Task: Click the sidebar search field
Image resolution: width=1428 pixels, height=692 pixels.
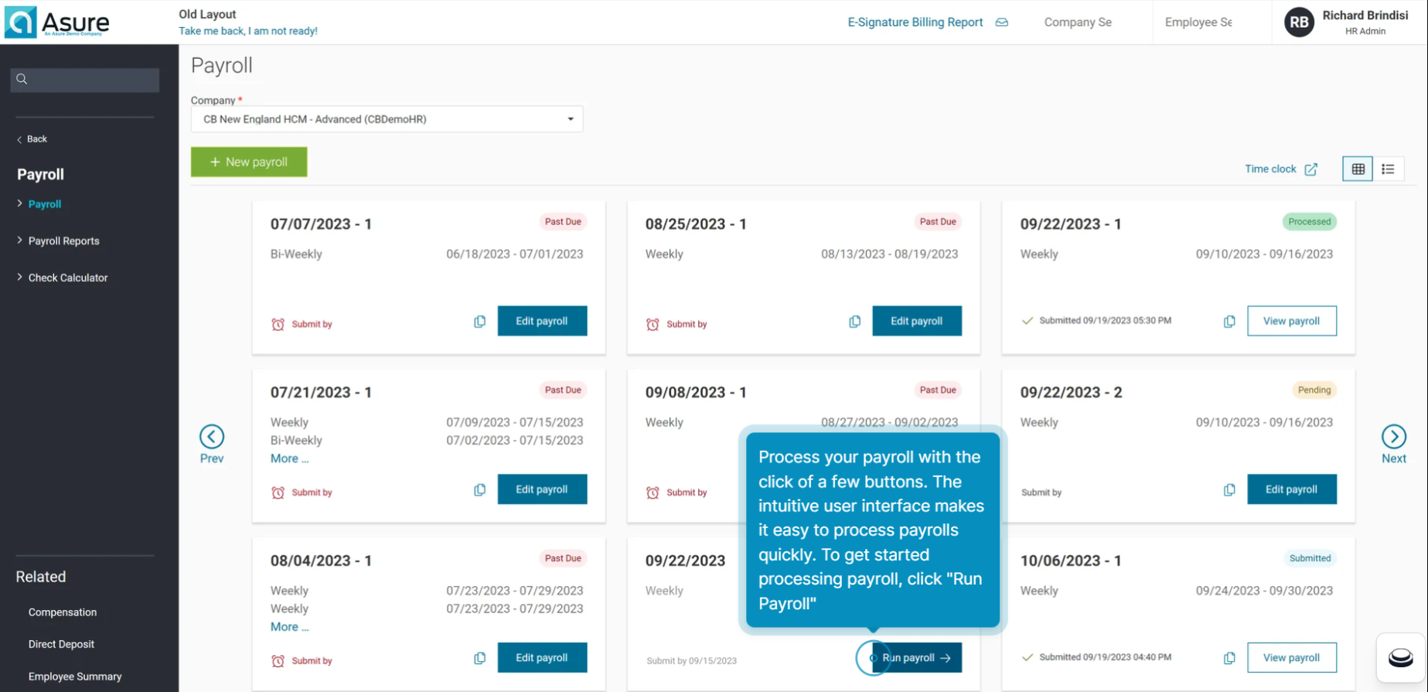Action: 85,80
